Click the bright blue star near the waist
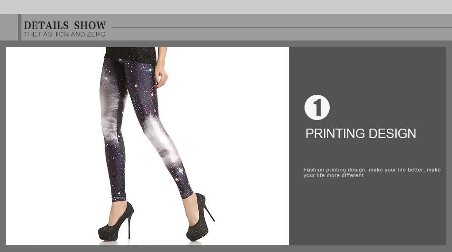This screenshot has width=452, height=252. pos(149,70)
